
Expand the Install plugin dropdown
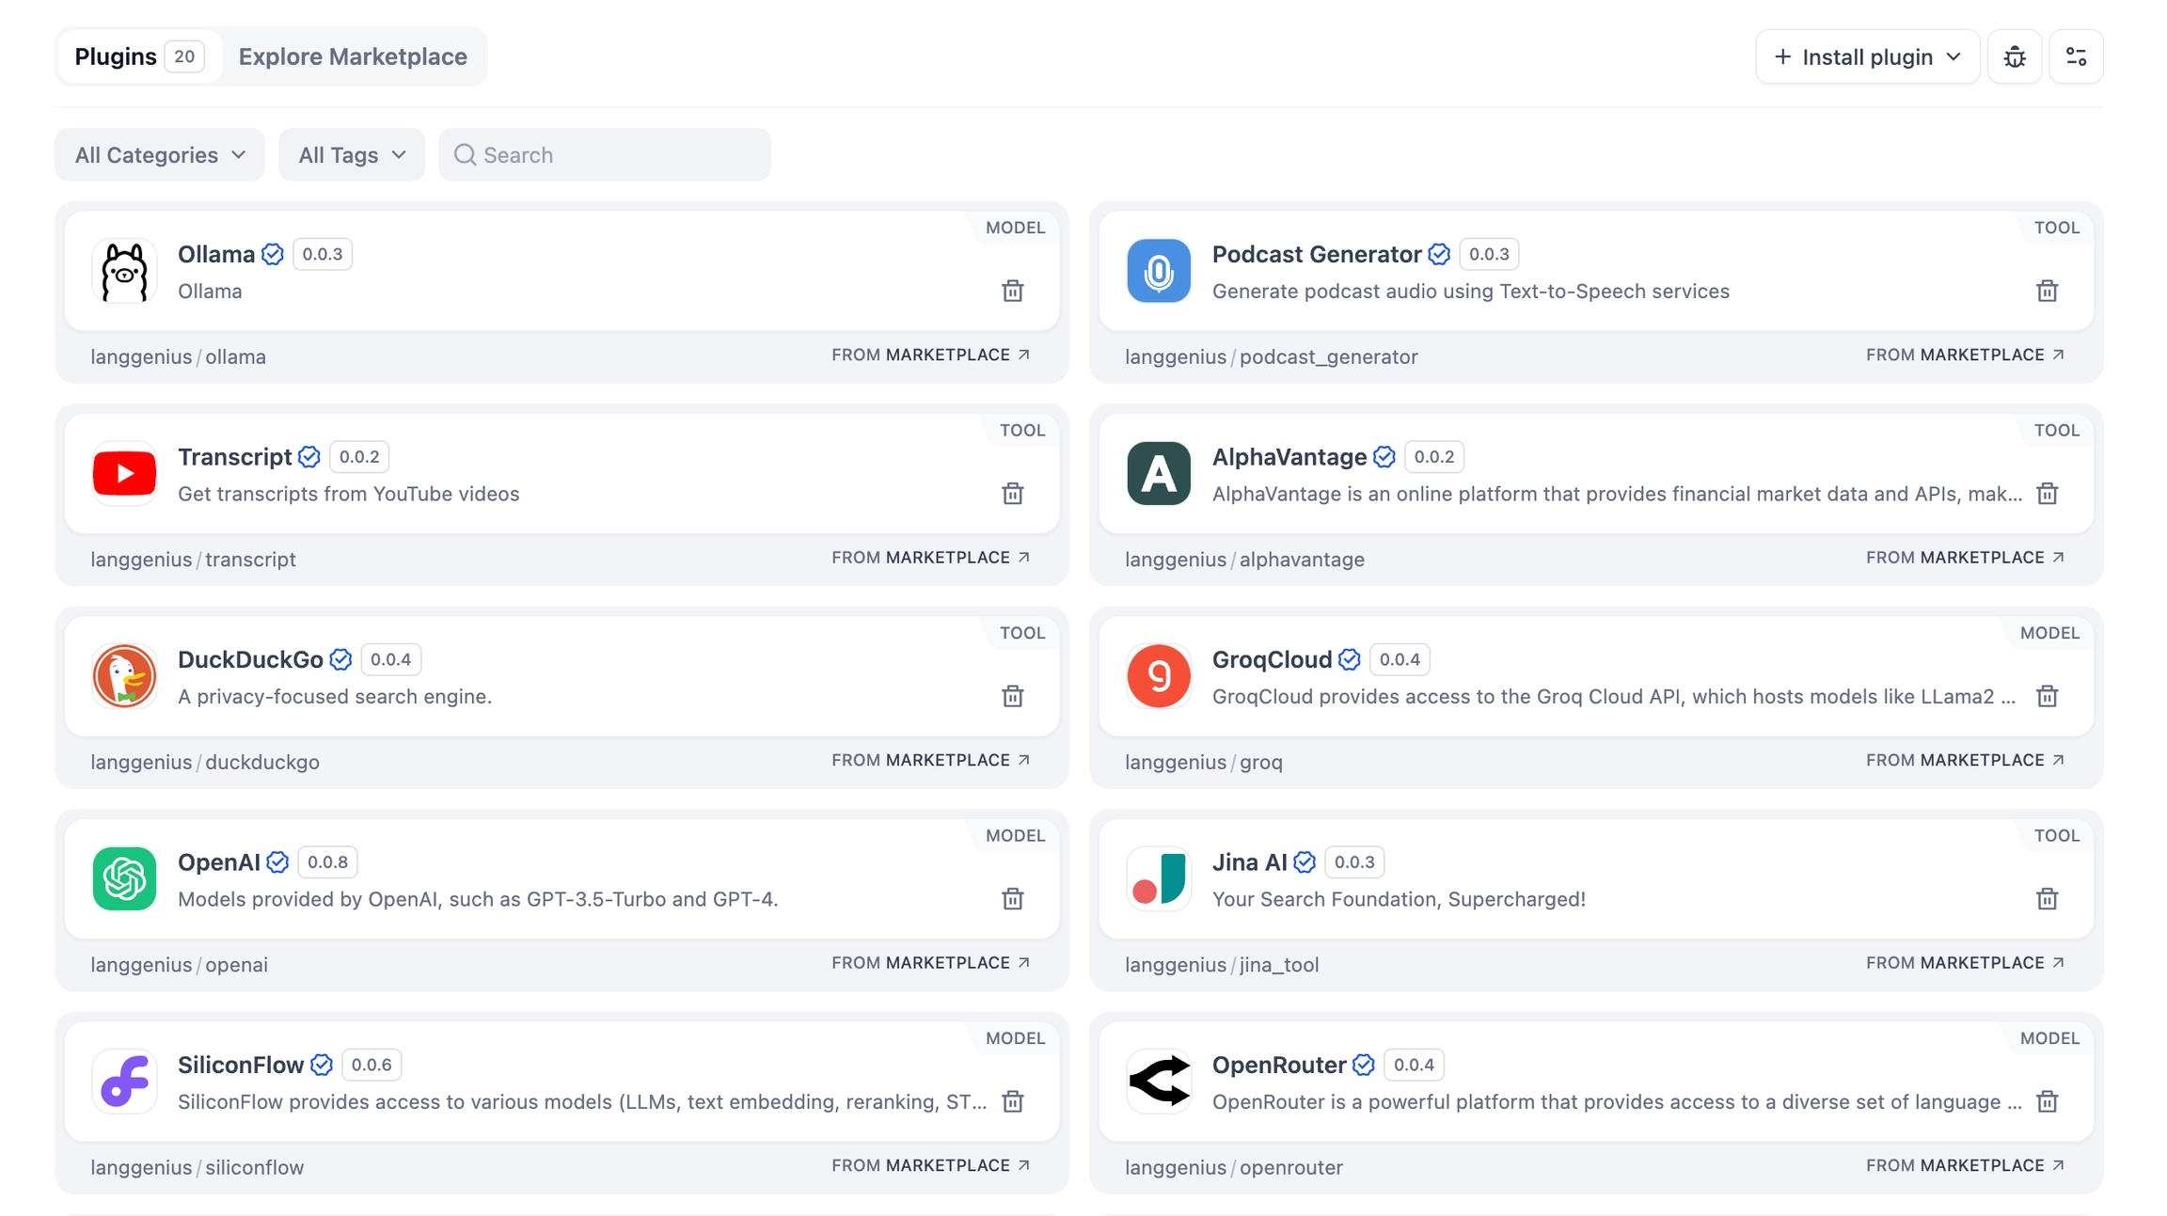[1867, 57]
